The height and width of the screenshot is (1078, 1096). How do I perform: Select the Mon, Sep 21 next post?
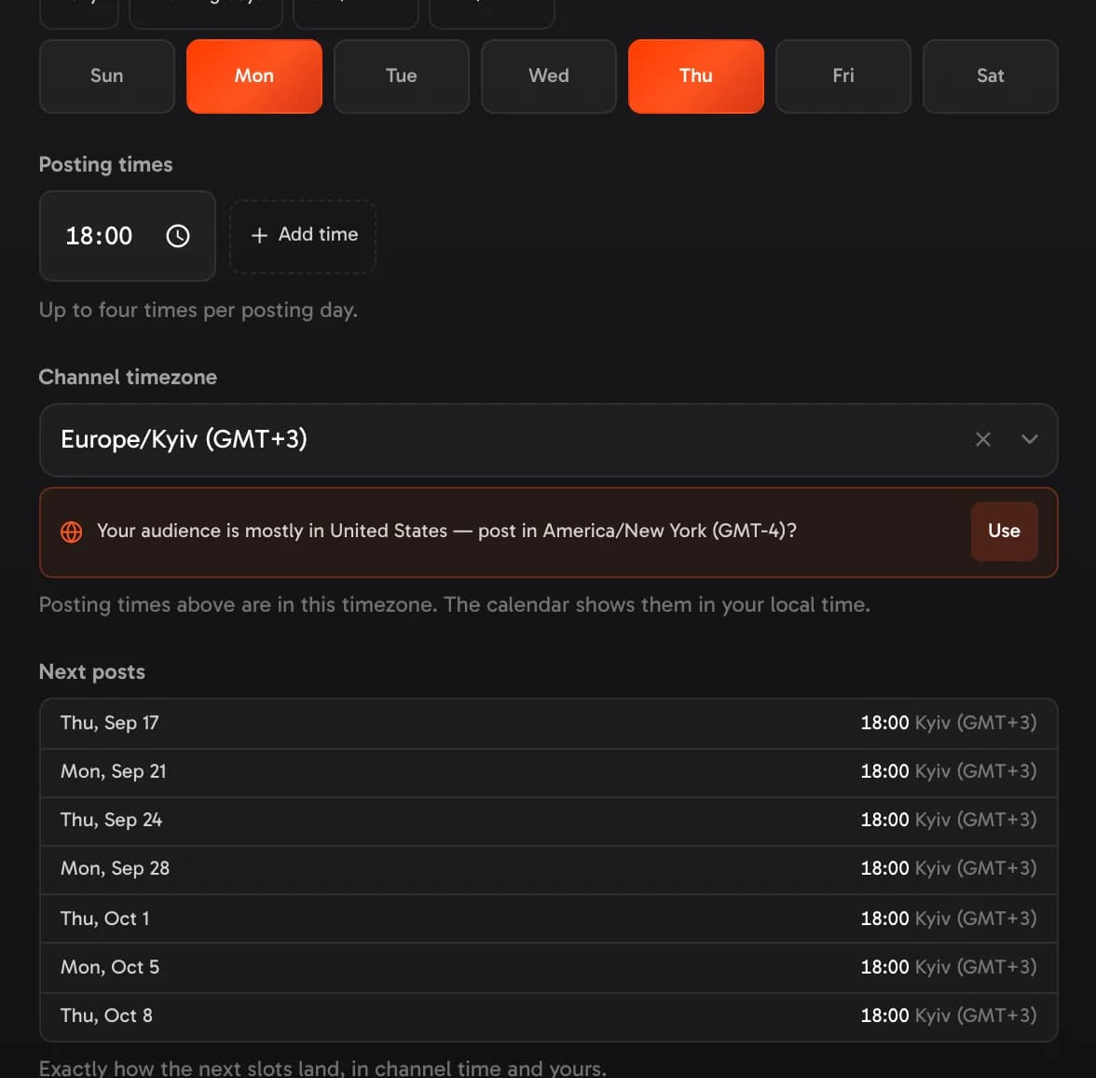549,772
